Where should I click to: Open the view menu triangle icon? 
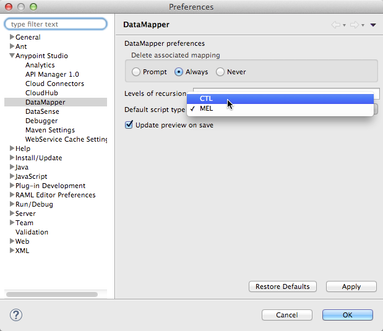373,25
